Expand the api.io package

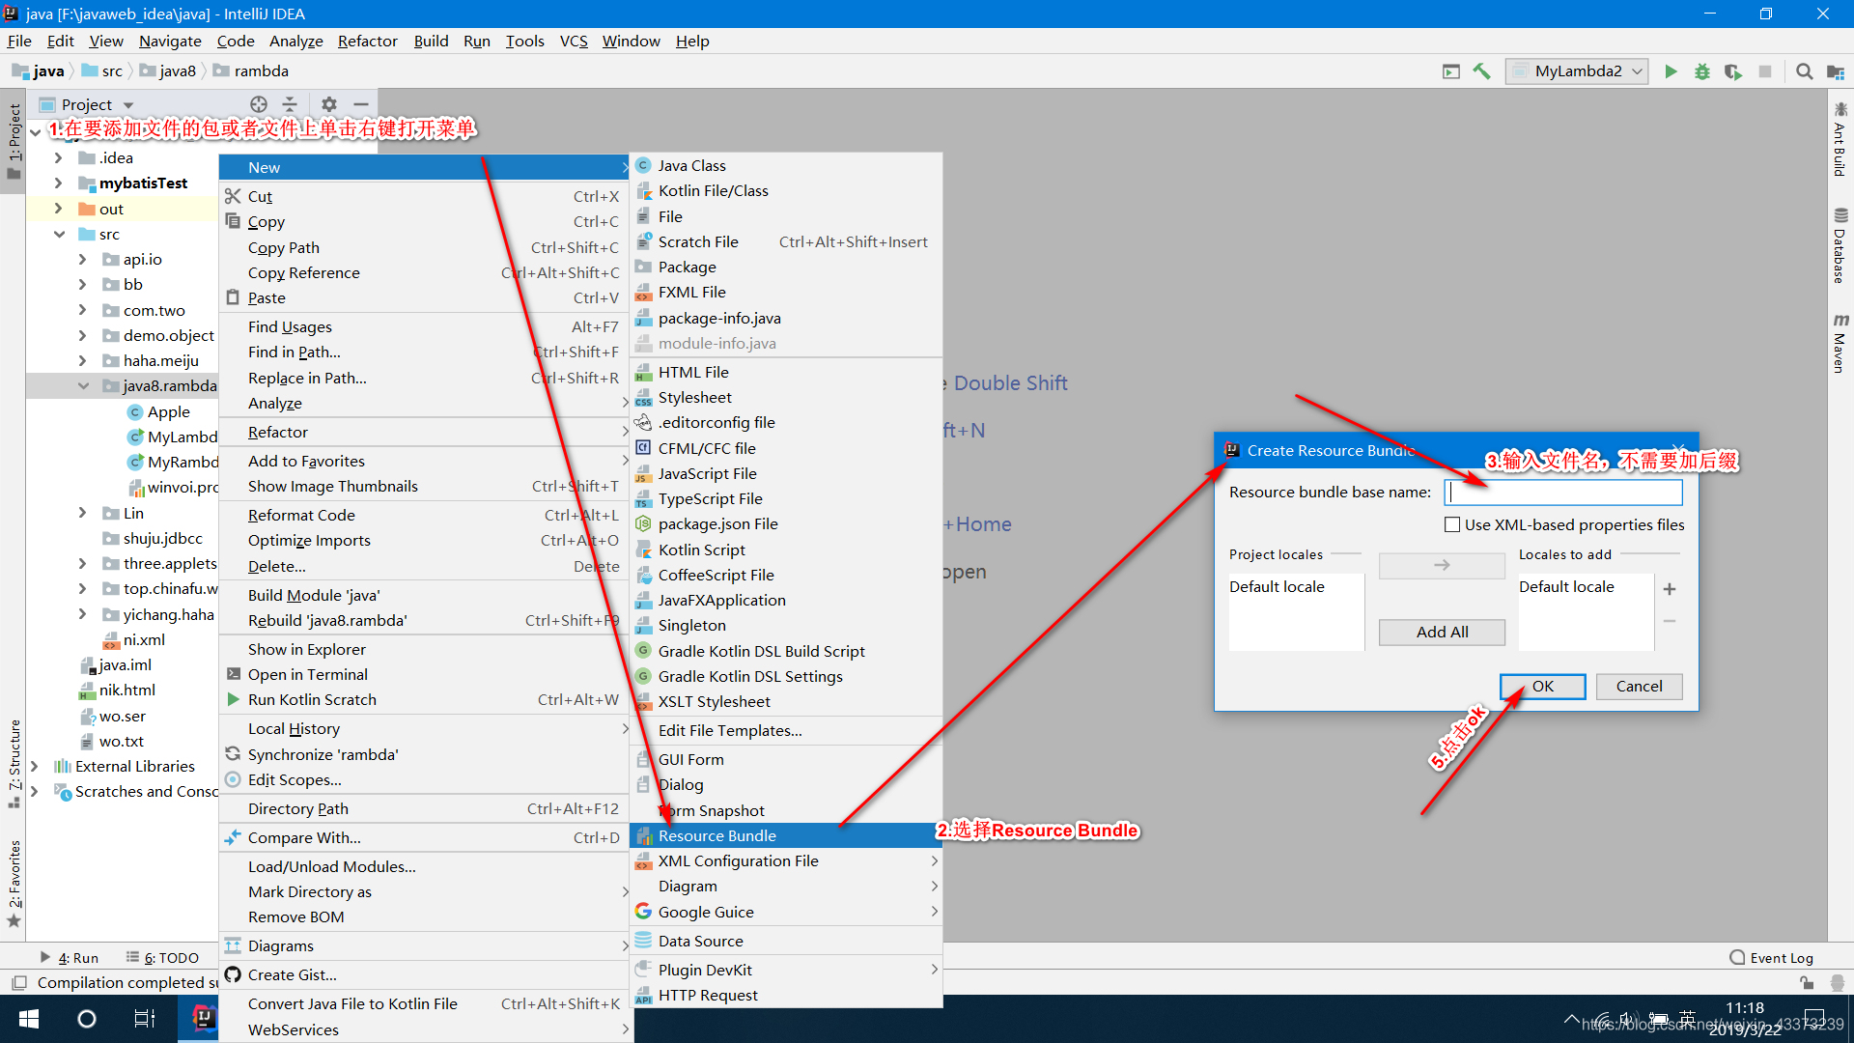[x=83, y=260]
